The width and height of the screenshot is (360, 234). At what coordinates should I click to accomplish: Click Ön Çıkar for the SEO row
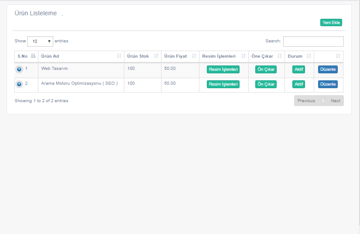click(266, 84)
